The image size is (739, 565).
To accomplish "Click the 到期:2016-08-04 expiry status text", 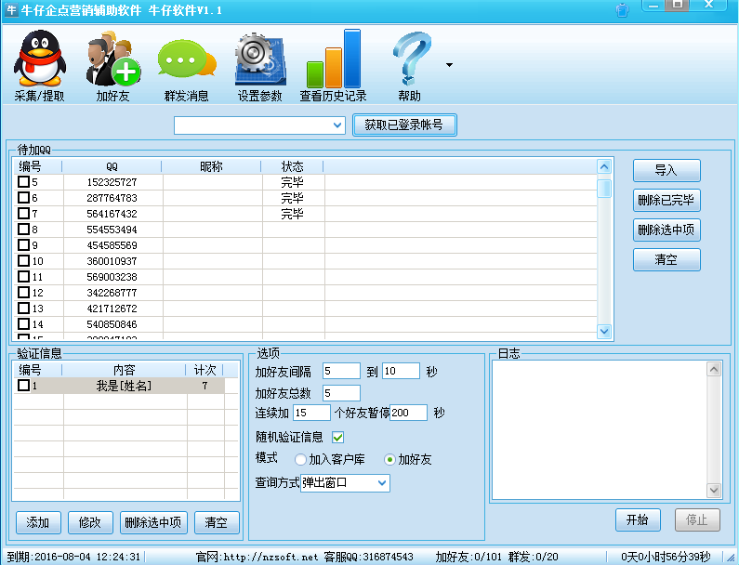I will [73, 558].
